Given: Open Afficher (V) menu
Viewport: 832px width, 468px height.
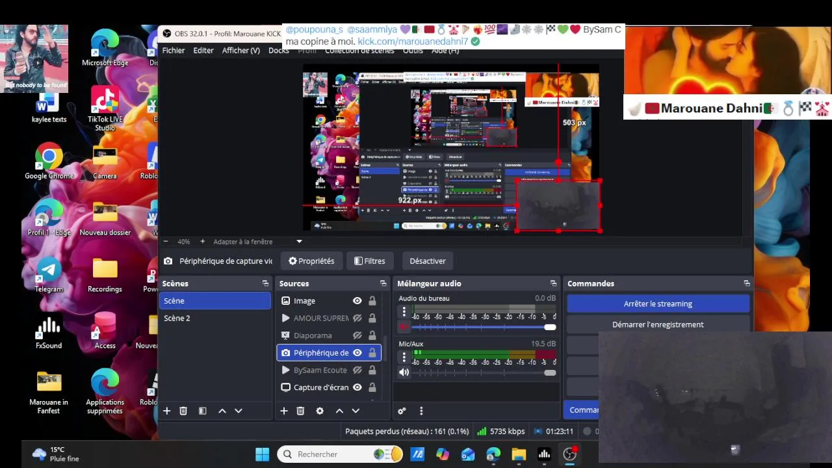Looking at the screenshot, I should (x=241, y=50).
